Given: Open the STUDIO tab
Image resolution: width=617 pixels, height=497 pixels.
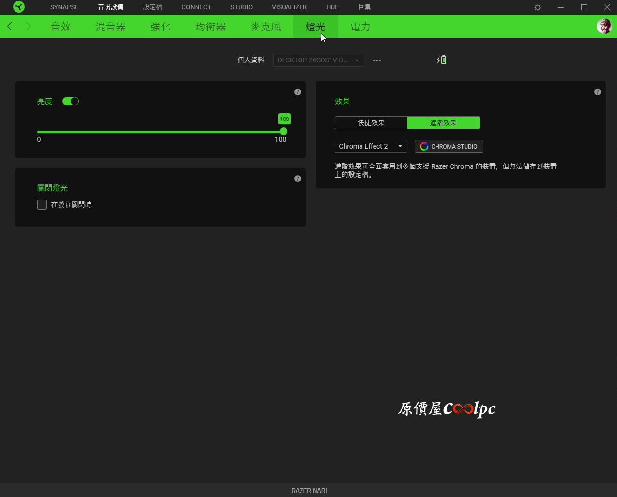Looking at the screenshot, I should 241,7.
